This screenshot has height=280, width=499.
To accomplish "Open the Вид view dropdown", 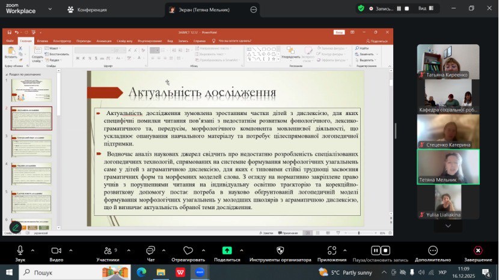I will tap(425, 8).
